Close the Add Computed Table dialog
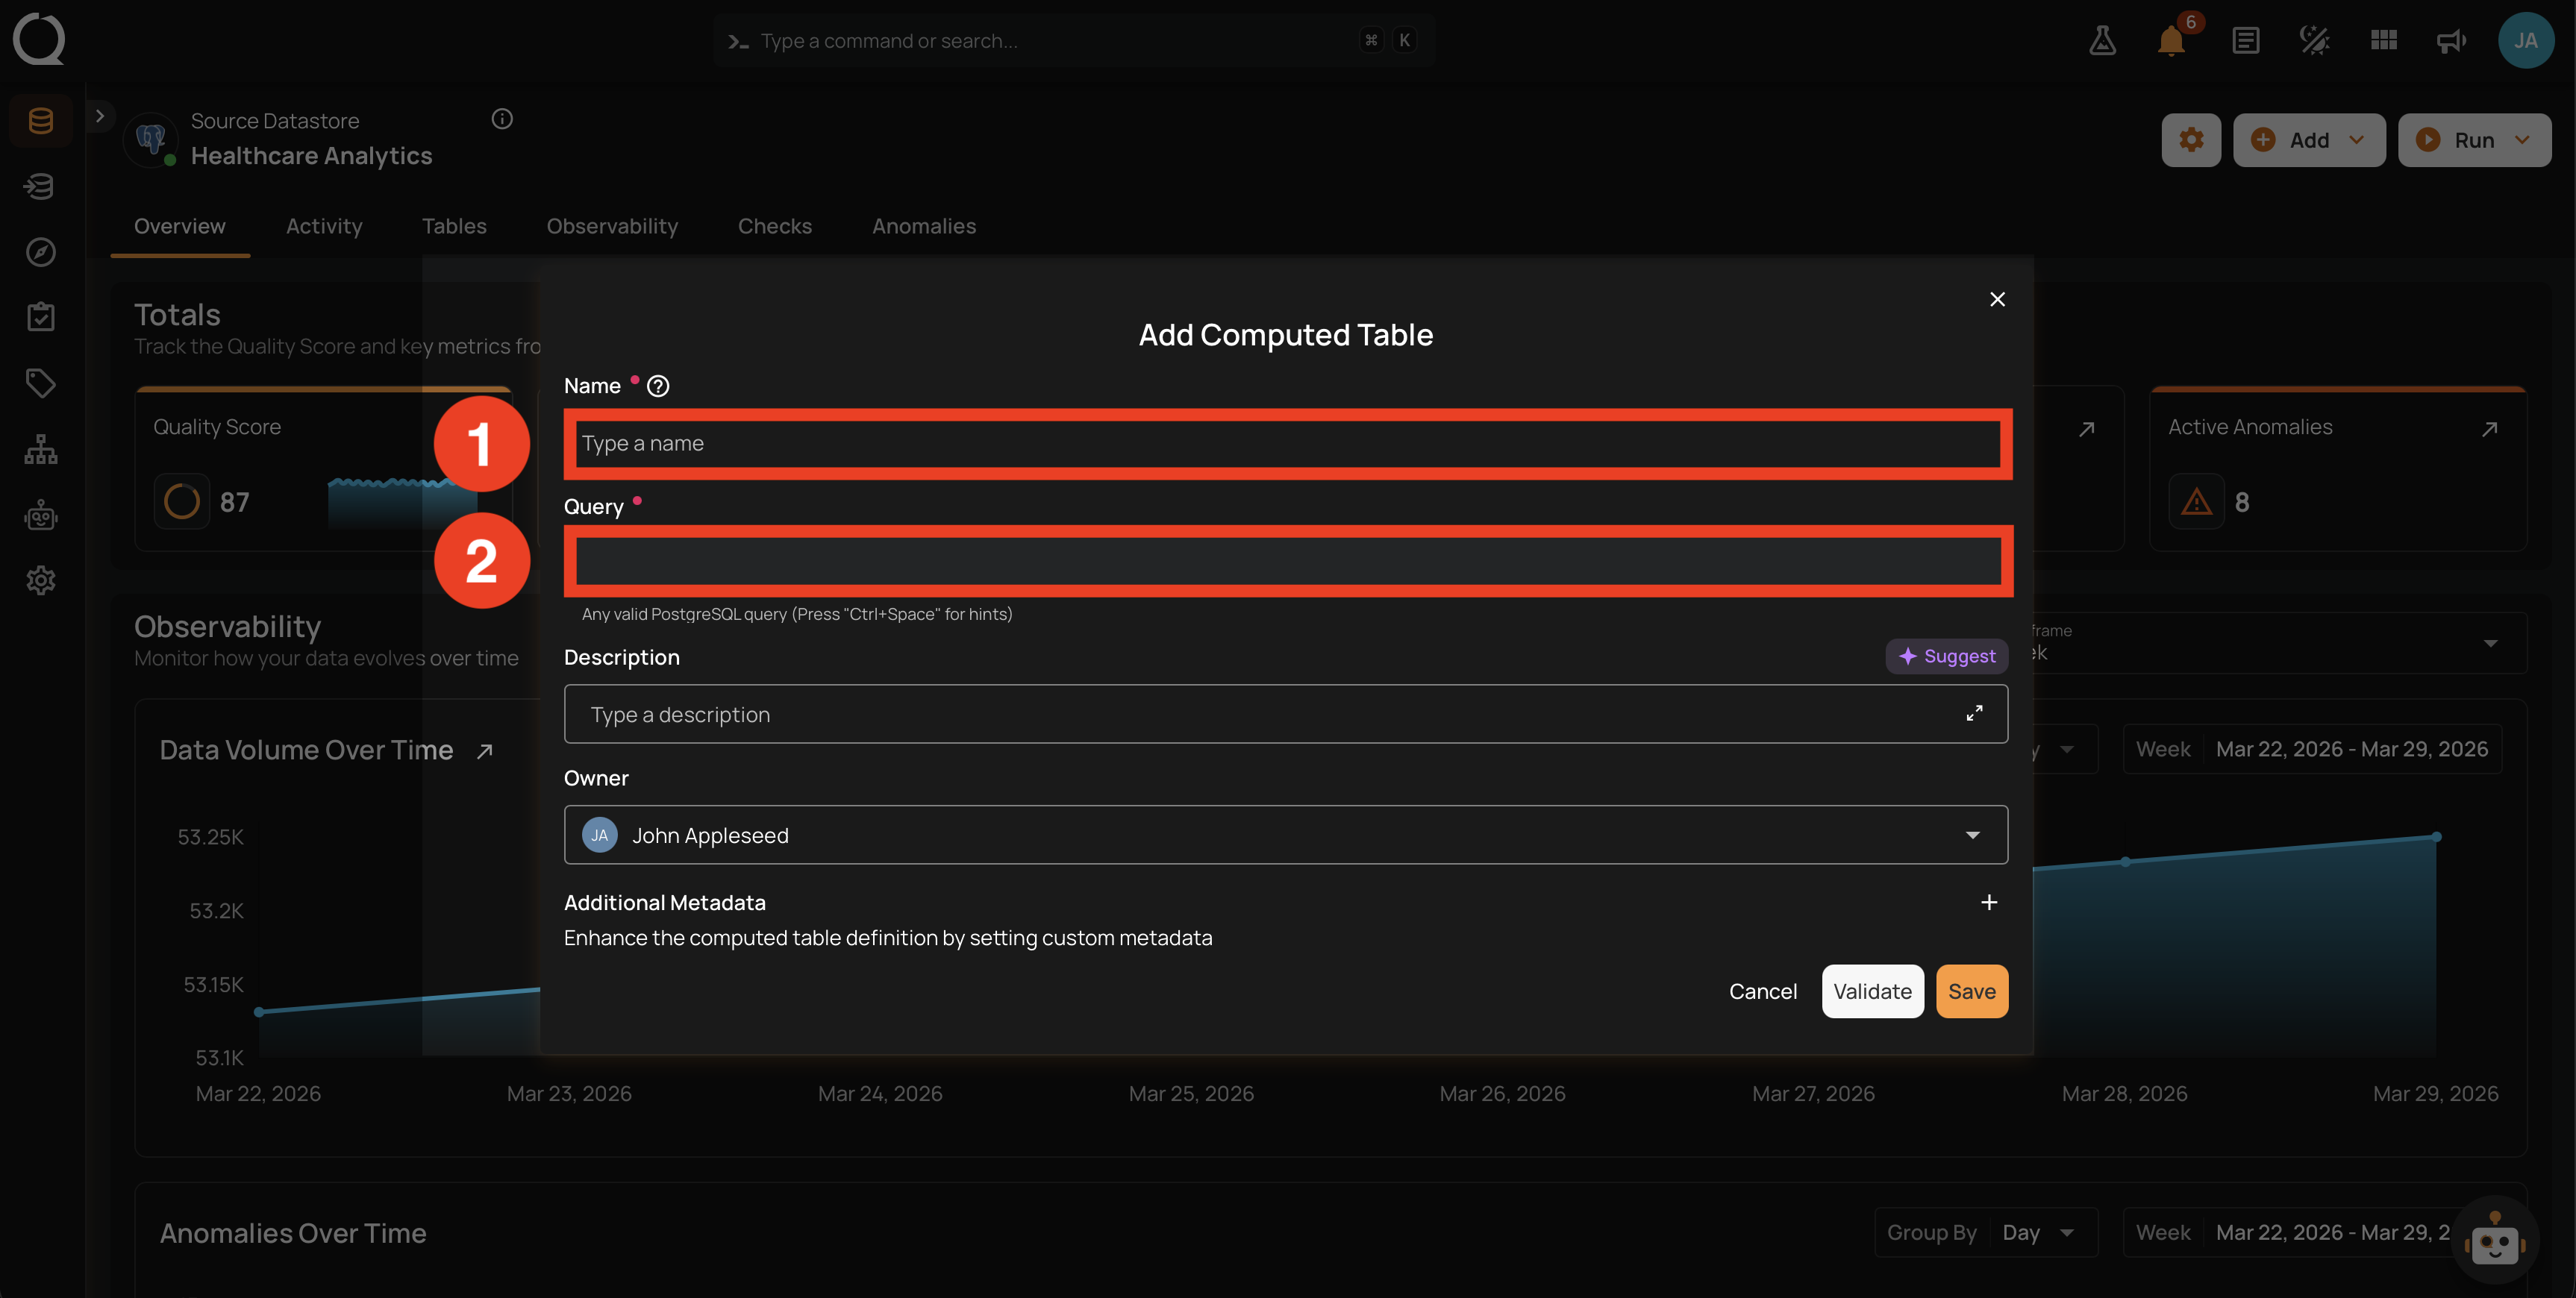Image resolution: width=2576 pixels, height=1298 pixels. (x=1997, y=299)
